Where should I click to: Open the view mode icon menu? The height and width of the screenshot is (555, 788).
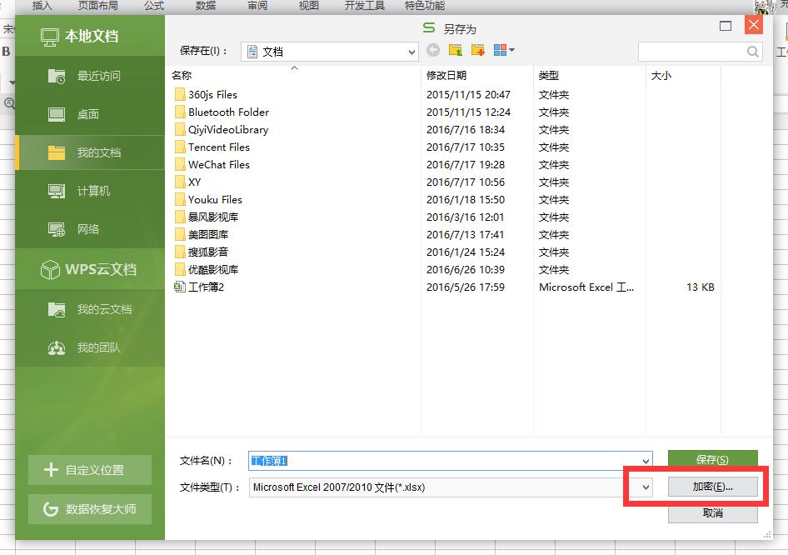504,50
